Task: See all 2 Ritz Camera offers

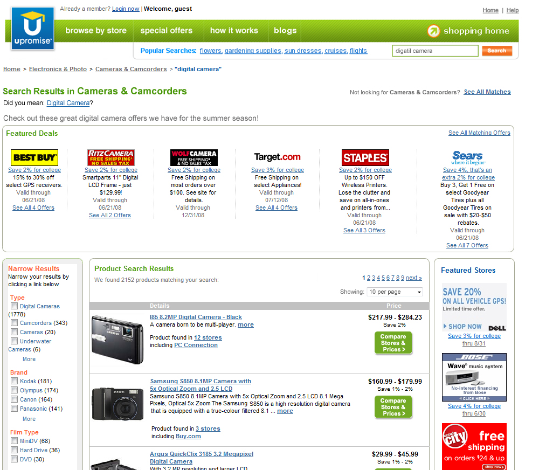Action: click(110, 215)
